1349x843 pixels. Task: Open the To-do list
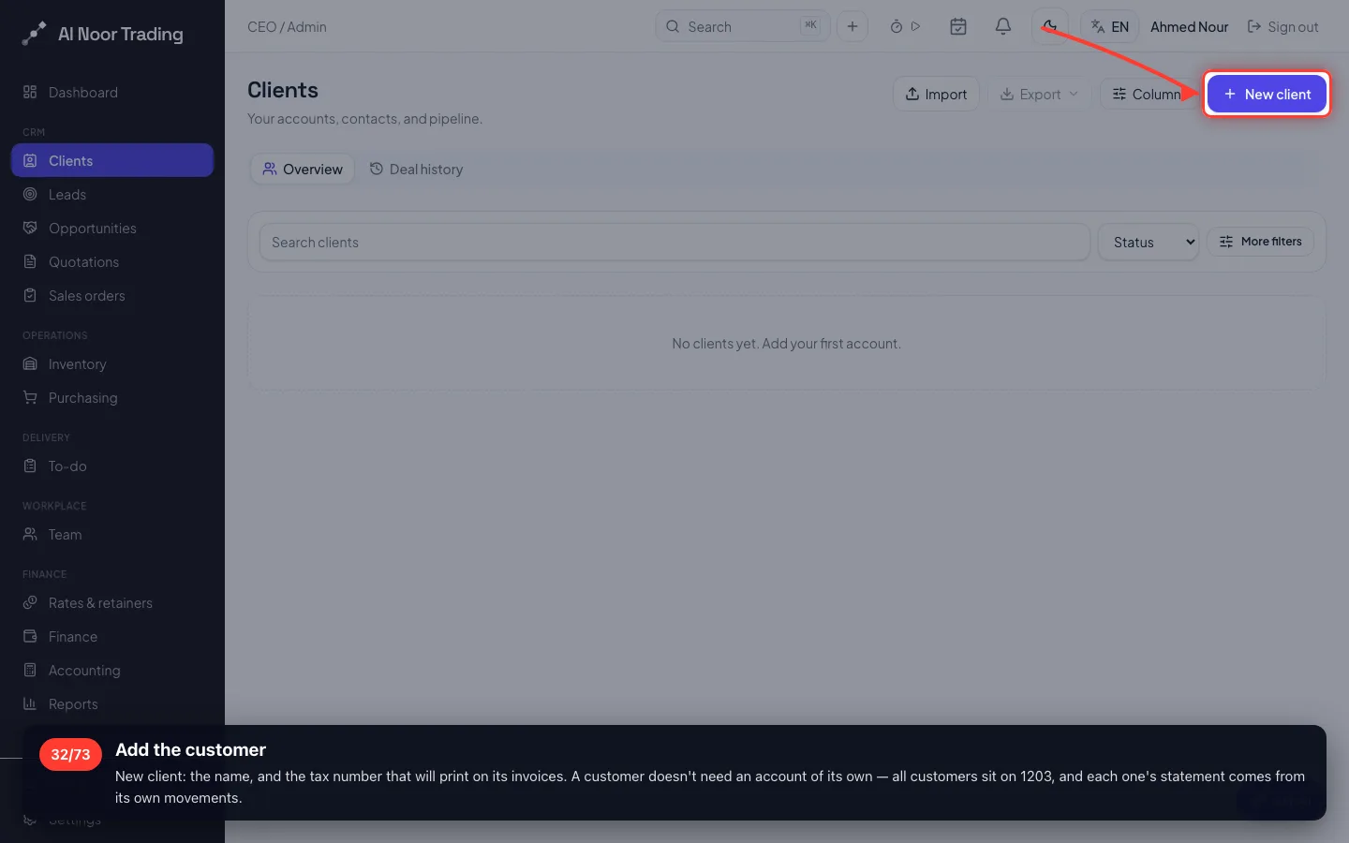(x=112, y=466)
